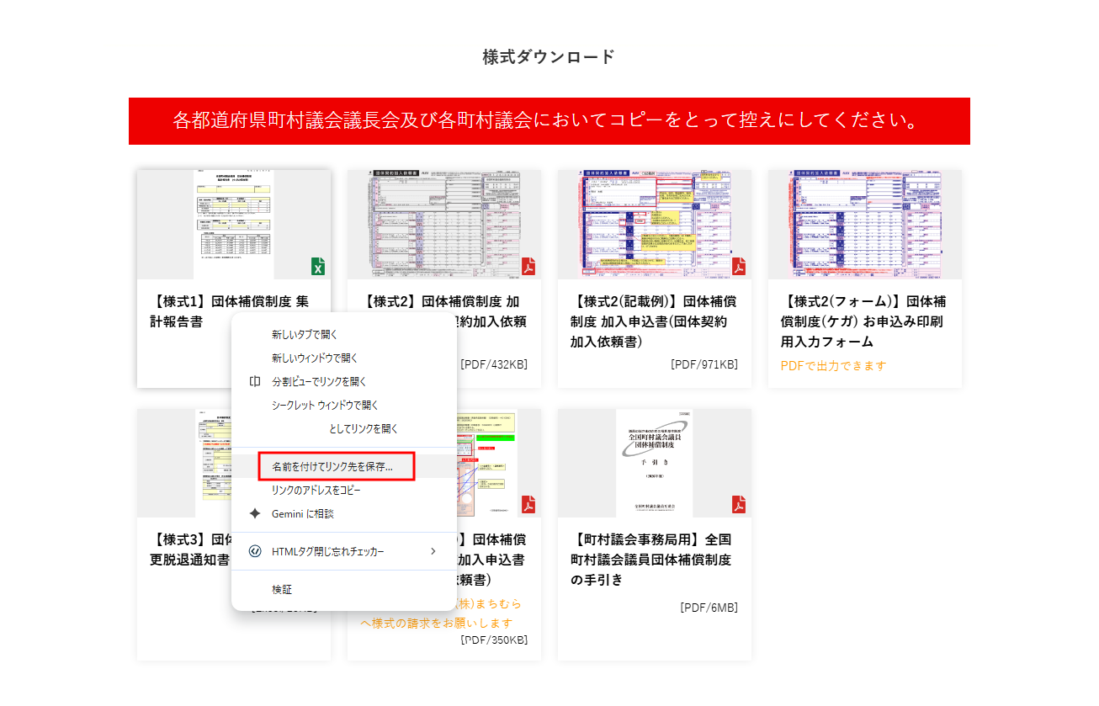Click the '様式ダウンロード' heading
This screenshot has width=1099, height=706.
pyautogui.click(x=549, y=57)
